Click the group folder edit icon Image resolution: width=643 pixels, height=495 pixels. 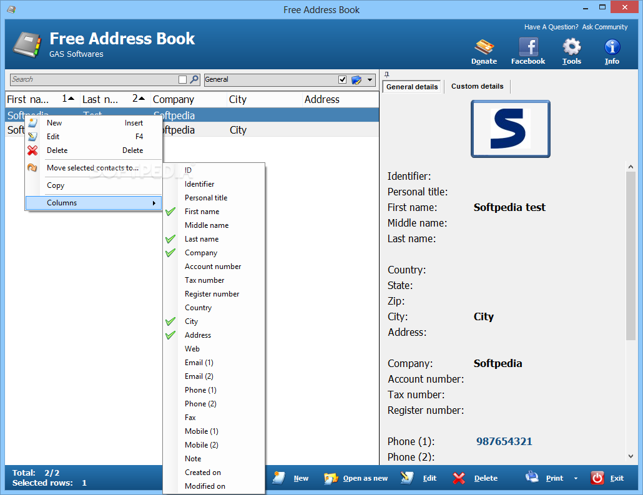(356, 79)
